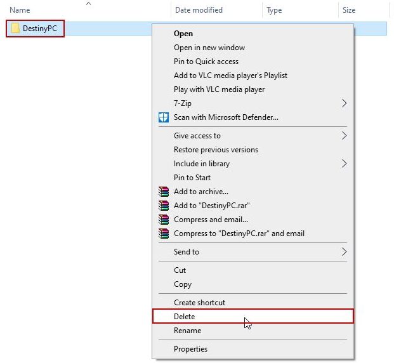Select Compress and email... entry

click(x=253, y=220)
